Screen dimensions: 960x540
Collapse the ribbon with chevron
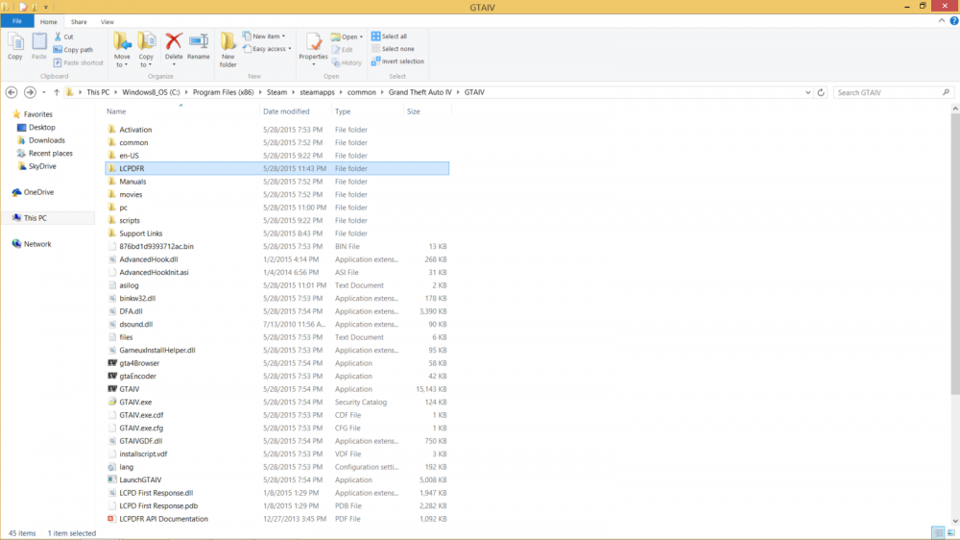(x=941, y=21)
